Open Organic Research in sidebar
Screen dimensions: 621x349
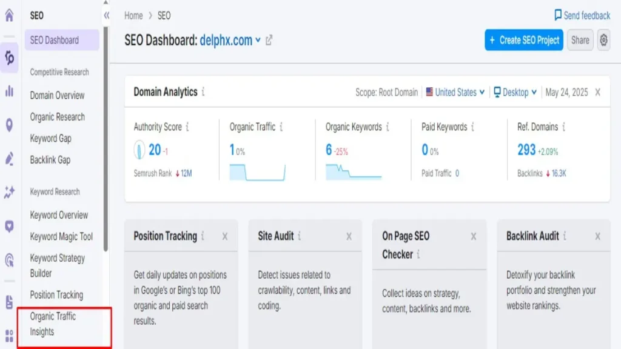click(57, 117)
